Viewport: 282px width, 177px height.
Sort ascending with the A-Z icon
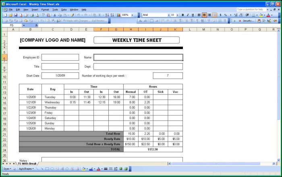tap(107, 15)
